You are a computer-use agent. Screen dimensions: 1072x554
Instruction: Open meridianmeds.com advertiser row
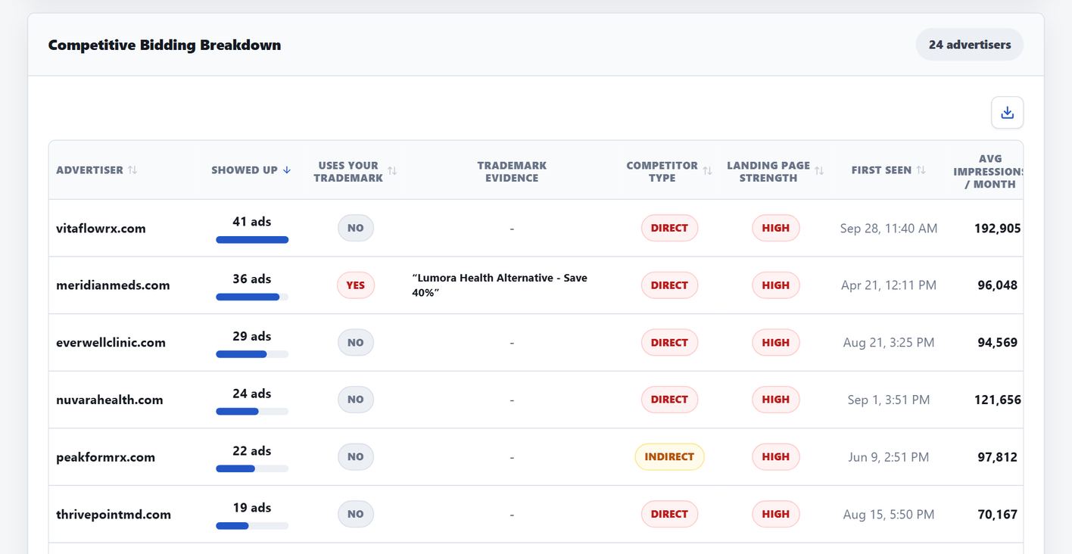pyautogui.click(x=536, y=285)
